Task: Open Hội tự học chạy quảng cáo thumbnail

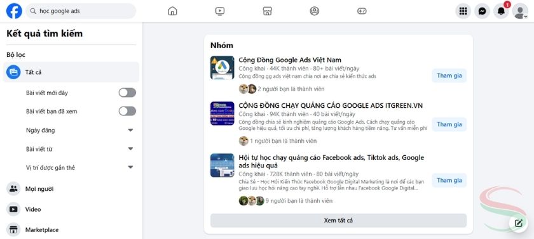Action: 222,165
